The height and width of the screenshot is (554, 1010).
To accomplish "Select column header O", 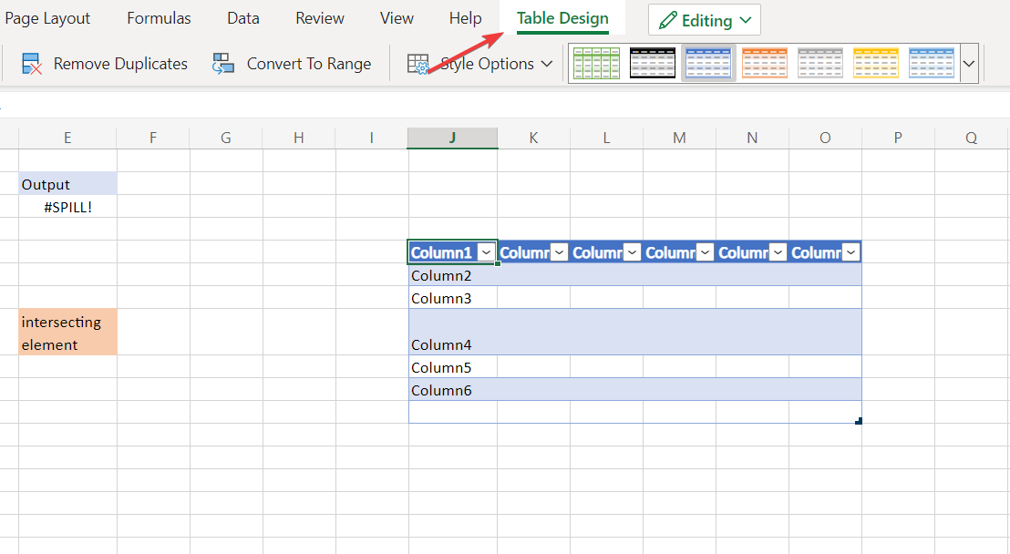I will [825, 138].
